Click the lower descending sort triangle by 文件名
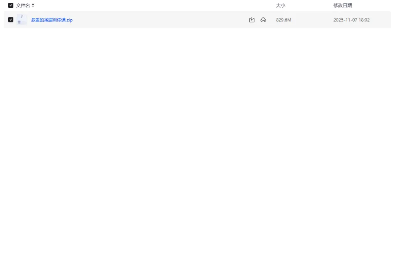394x268 pixels. 33,7
